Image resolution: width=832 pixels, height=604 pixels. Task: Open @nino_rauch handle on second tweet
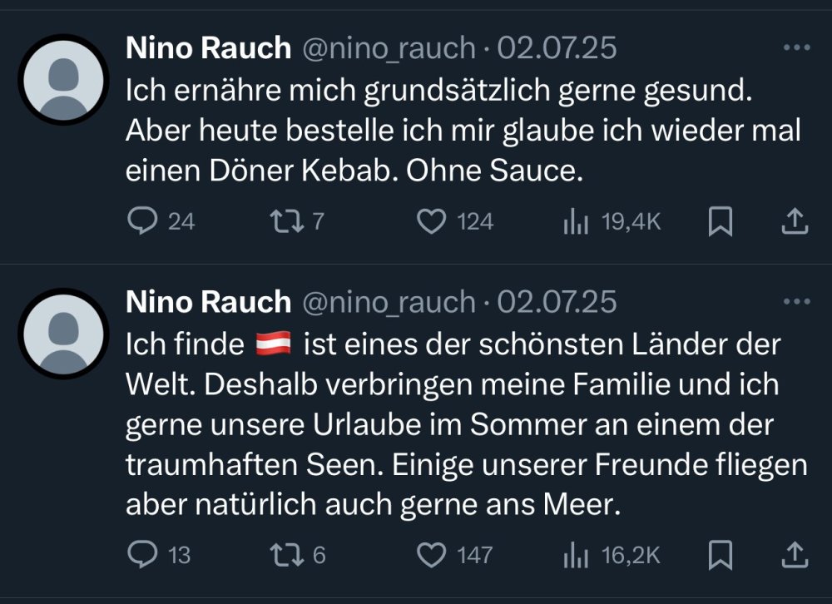(387, 302)
